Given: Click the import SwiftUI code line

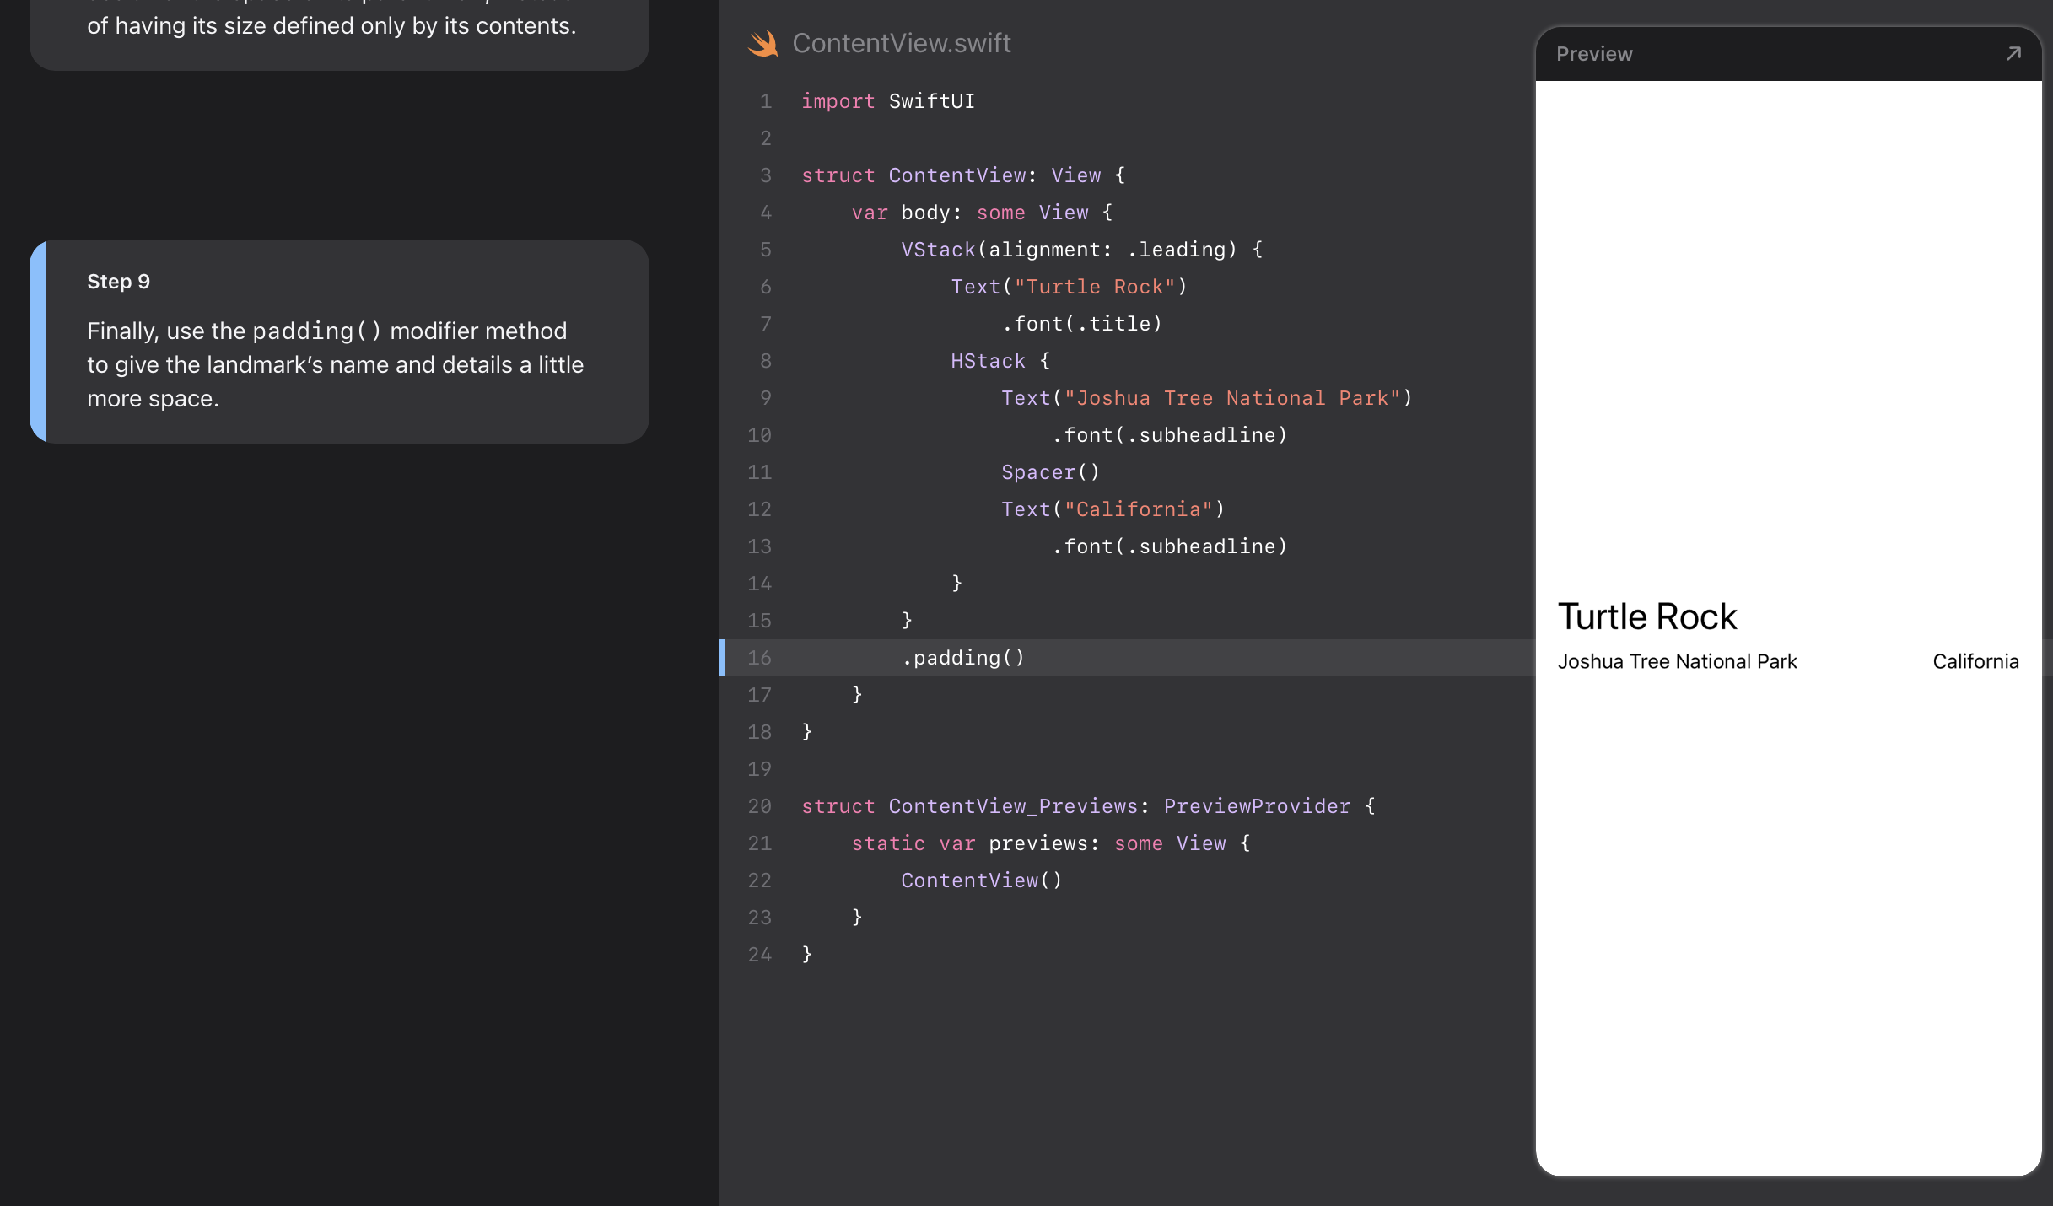Looking at the screenshot, I should (x=887, y=101).
